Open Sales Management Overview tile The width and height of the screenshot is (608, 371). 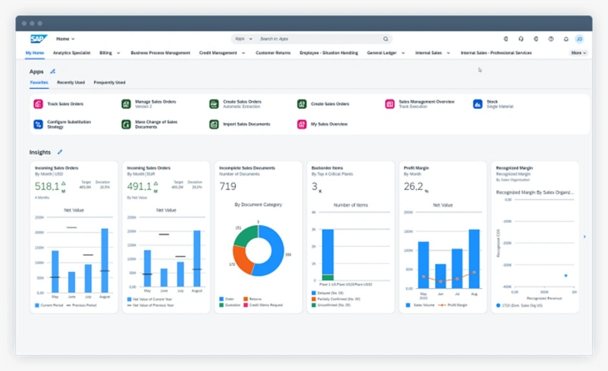(x=426, y=102)
